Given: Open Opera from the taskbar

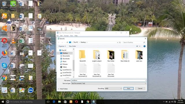Looking at the screenshot, I should coord(76,102).
